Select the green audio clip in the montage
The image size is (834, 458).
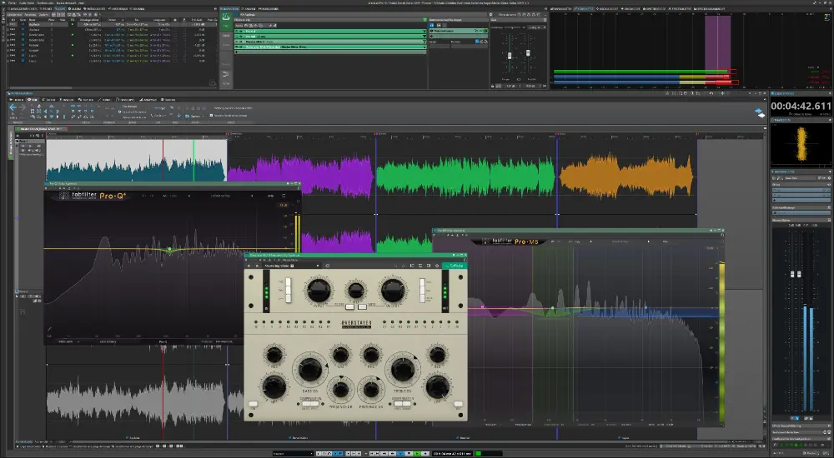(466, 176)
